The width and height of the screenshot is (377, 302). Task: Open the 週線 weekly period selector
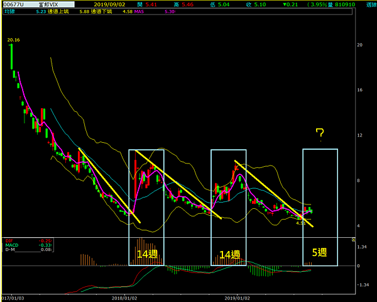click(x=371, y=4)
